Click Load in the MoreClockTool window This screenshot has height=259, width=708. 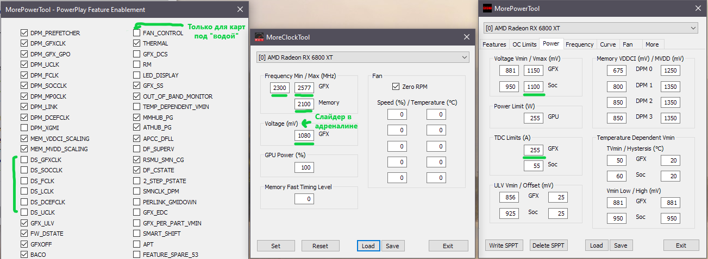pyautogui.click(x=368, y=246)
